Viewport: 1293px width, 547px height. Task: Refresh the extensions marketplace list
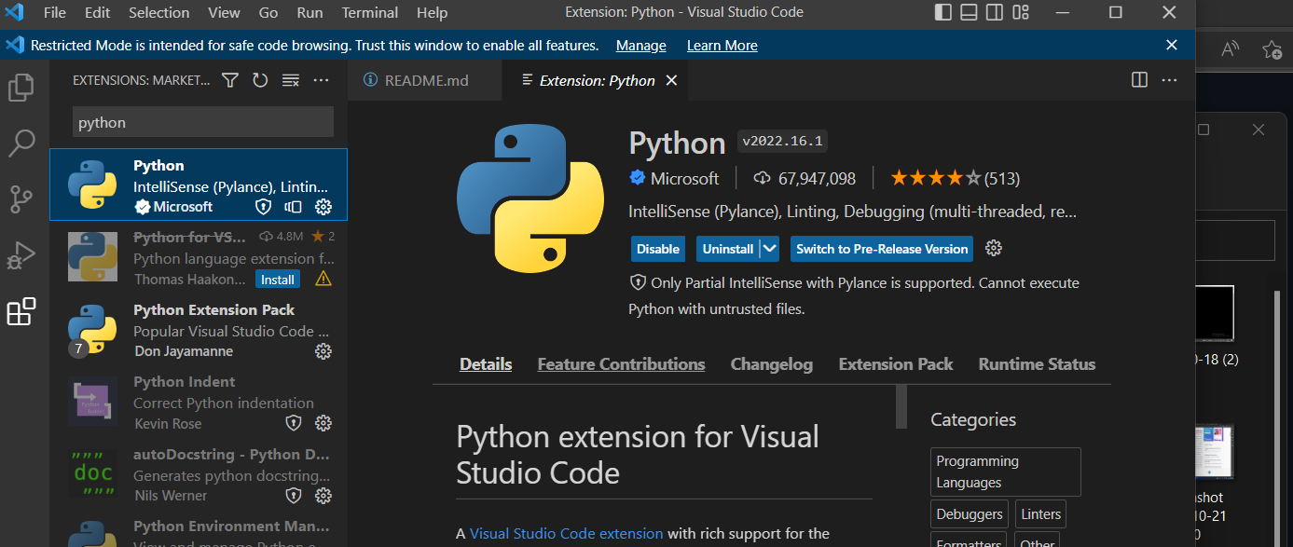[260, 81]
